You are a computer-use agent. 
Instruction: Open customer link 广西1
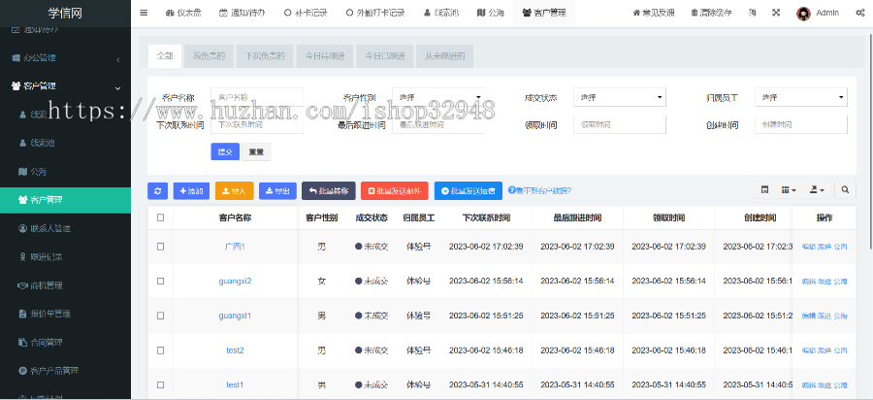[x=235, y=247]
